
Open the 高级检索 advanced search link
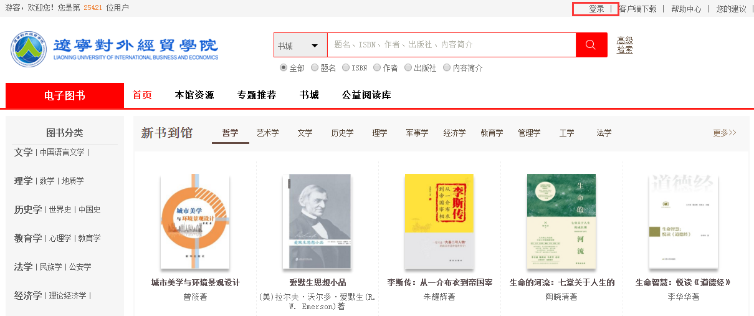click(x=625, y=45)
